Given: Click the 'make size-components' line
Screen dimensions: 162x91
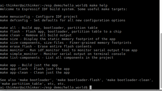Looking at the screenshot, I should pyautogui.click(x=66, y=43).
